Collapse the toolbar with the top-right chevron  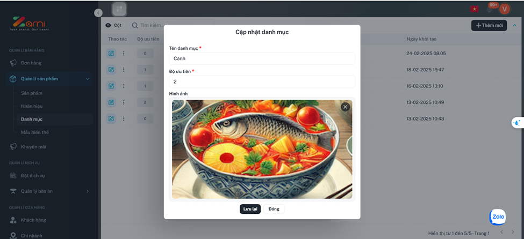click(x=515, y=25)
